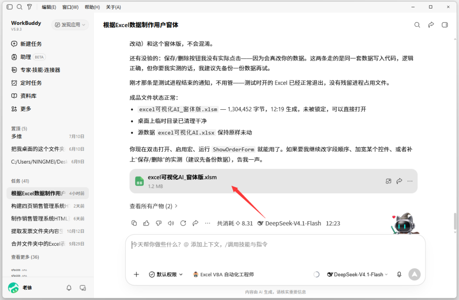This screenshot has width=459, height=300.
Task: Open 专家·技能·连接器
Action: coord(36,70)
